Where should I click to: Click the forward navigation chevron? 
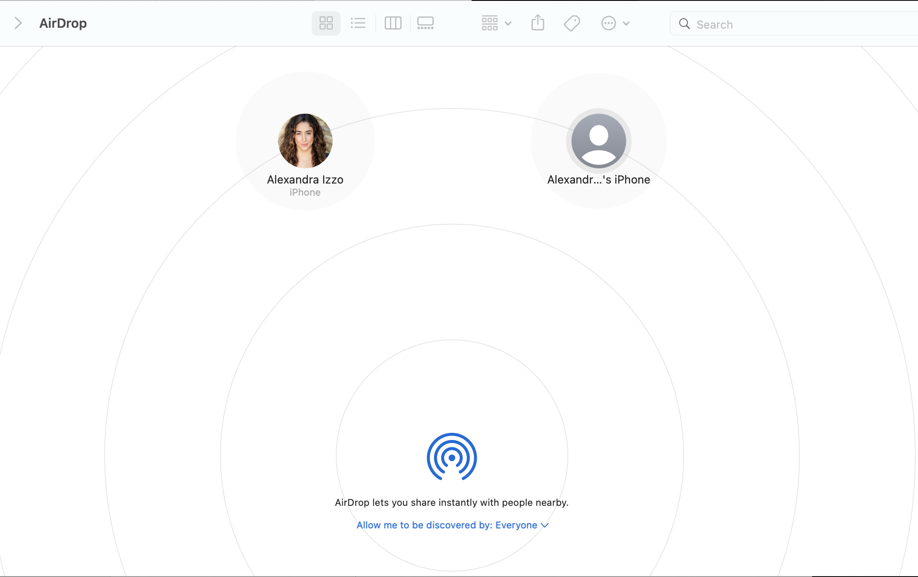pyautogui.click(x=18, y=23)
